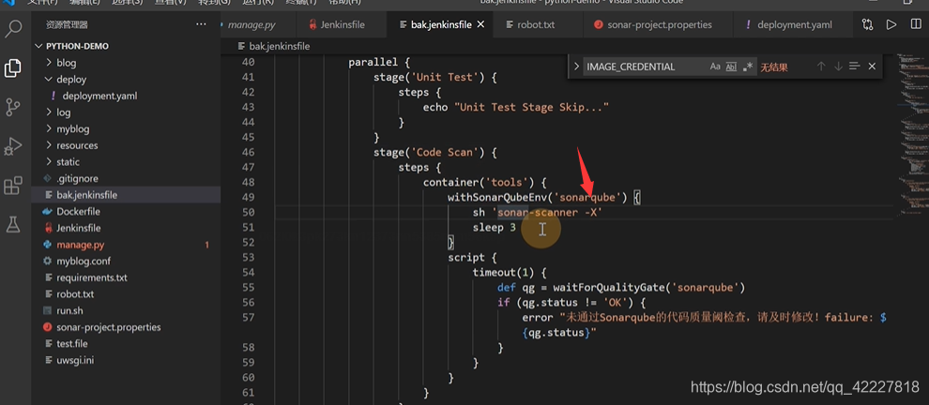Toggle regular expression in find widget

(x=748, y=67)
